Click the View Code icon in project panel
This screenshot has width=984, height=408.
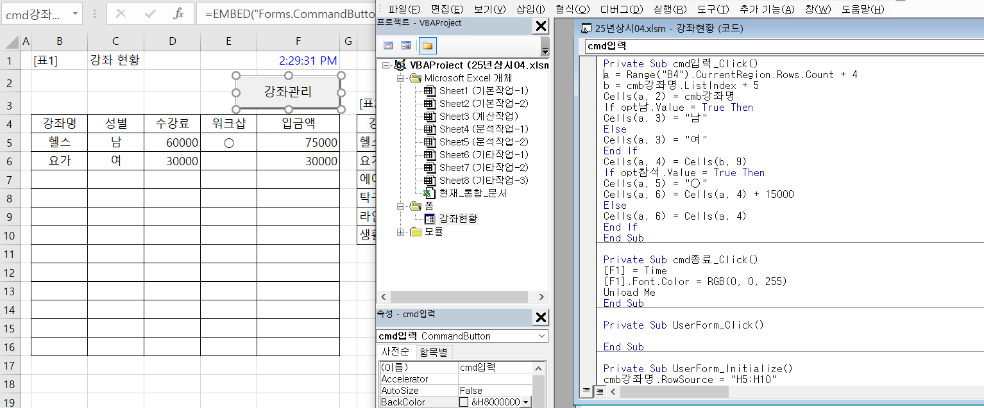[388, 45]
